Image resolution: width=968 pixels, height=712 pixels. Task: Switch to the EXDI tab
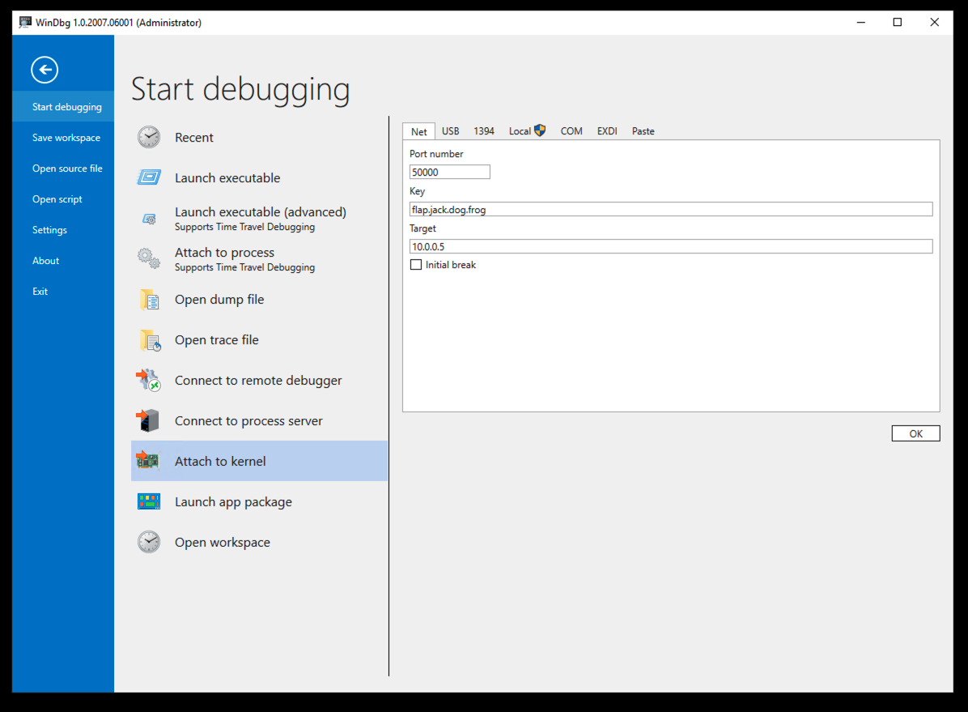click(x=607, y=131)
